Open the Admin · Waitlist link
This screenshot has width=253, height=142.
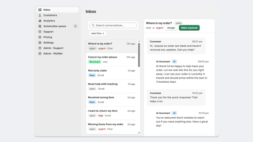[x=58, y=54]
